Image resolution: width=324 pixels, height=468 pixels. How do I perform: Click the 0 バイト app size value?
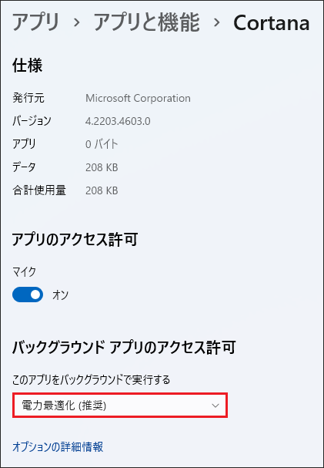click(102, 144)
